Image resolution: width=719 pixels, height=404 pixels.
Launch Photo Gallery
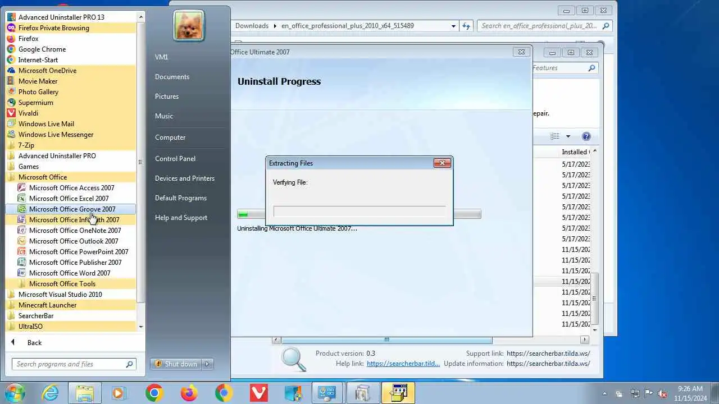tap(71, 91)
